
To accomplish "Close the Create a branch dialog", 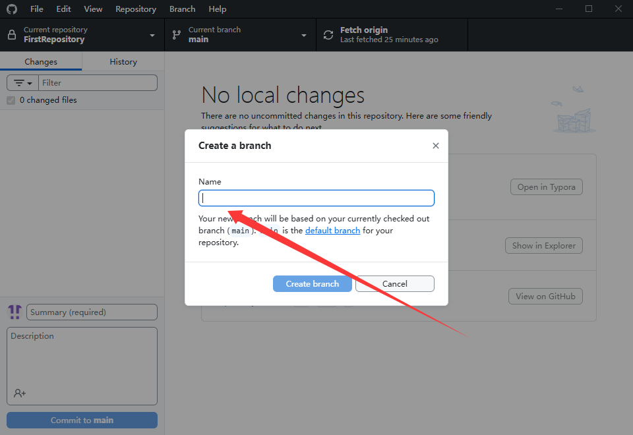I will click(435, 146).
